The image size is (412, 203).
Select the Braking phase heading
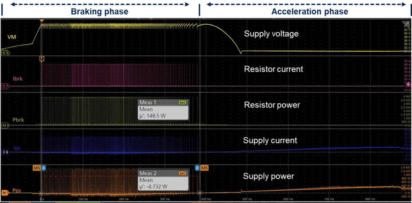click(99, 12)
